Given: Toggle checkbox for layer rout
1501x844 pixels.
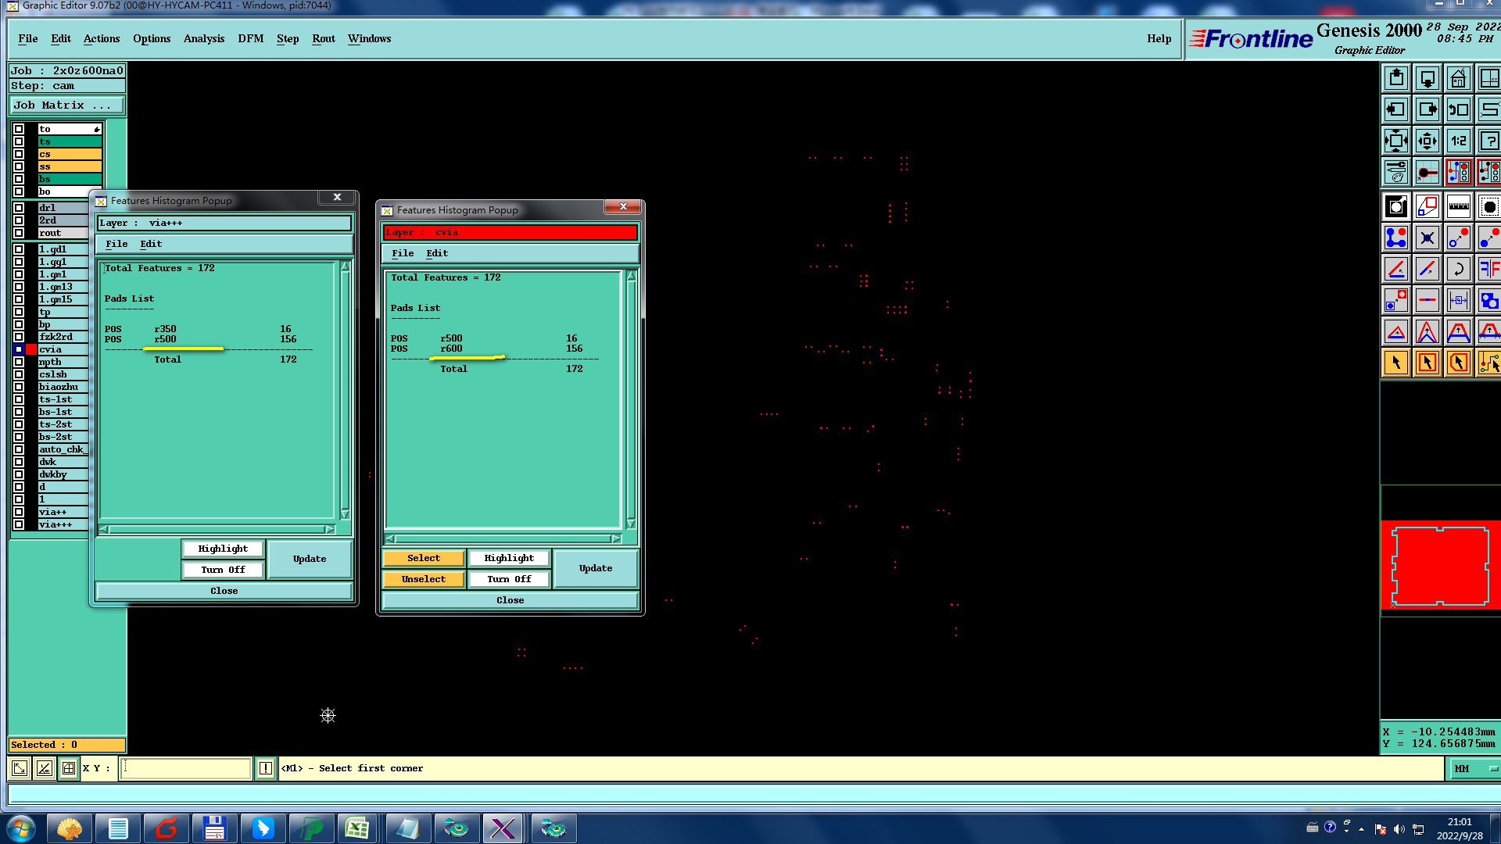Looking at the screenshot, I should pos(19,233).
